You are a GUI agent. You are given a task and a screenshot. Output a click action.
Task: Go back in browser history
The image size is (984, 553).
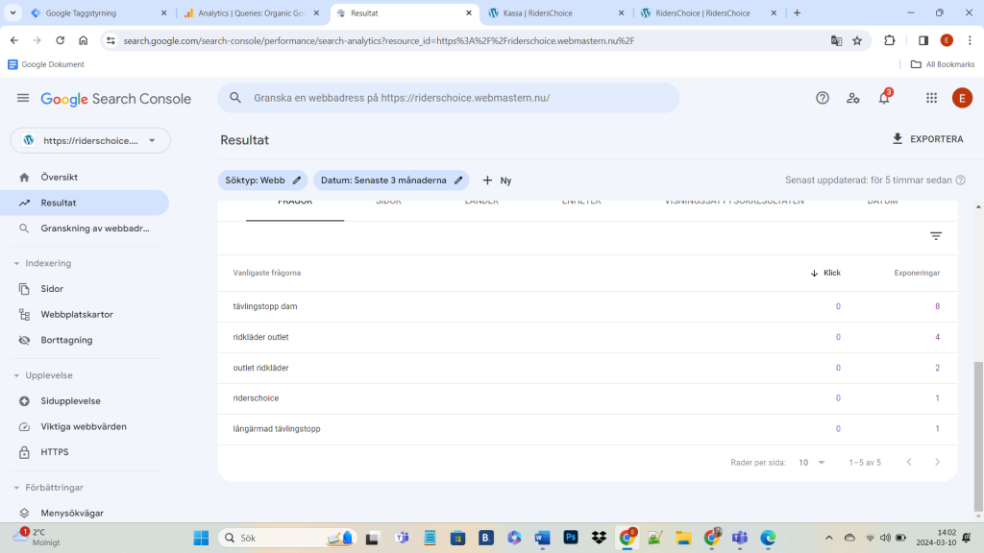click(14, 40)
